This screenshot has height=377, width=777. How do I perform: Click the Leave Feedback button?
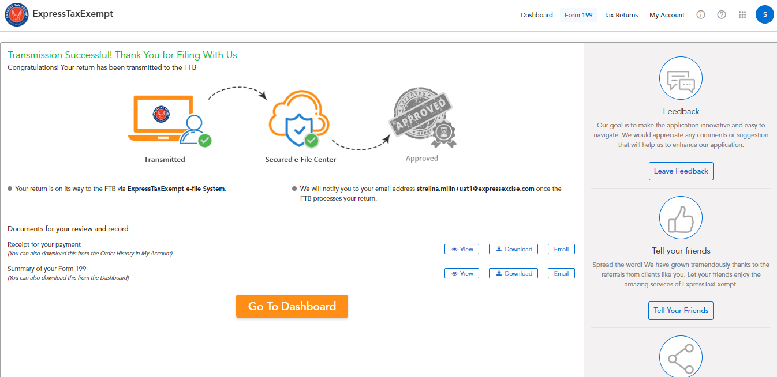[x=681, y=171]
